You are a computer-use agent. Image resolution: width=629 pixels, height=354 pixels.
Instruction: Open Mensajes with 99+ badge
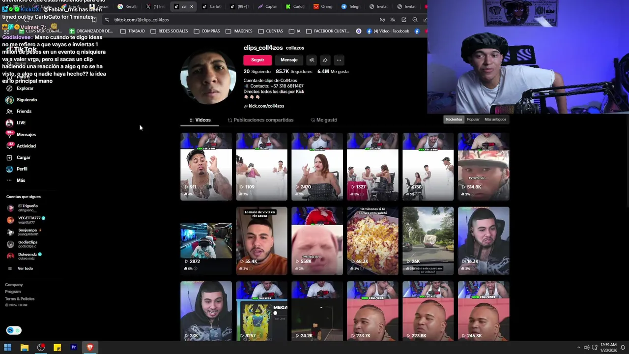click(x=21, y=134)
